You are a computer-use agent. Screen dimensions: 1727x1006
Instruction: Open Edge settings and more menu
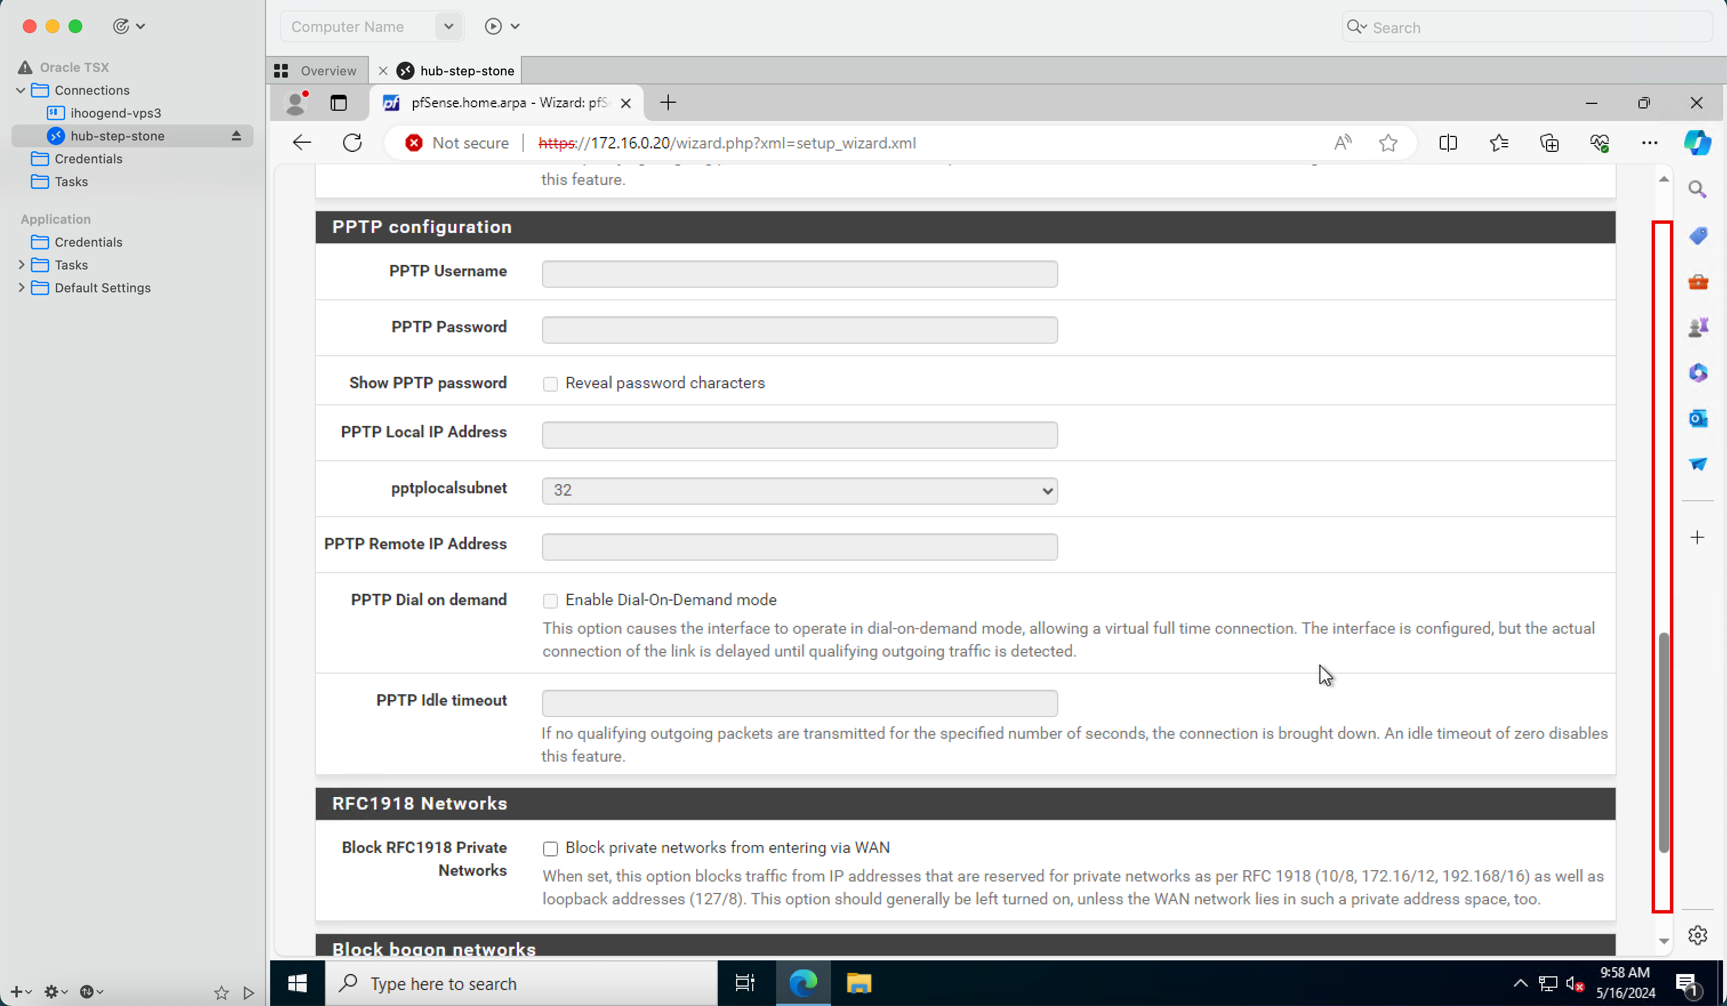1649,143
